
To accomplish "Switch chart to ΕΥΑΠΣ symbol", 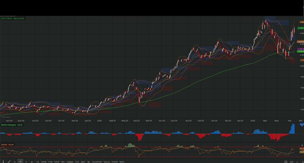I will coord(115,162).
